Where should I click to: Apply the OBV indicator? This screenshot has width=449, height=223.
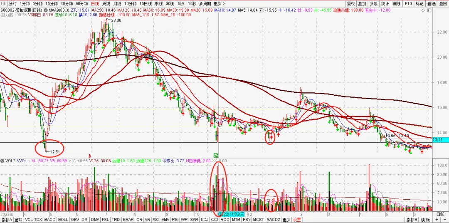pos(75,220)
